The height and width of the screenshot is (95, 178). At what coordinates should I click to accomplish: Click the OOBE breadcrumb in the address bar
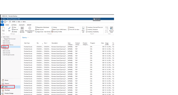pos(14,22)
